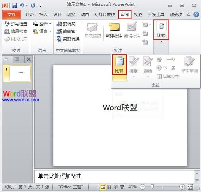Switch to the 插入 ribbon tab
Viewport: 201px width, 192px height.
(43, 15)
